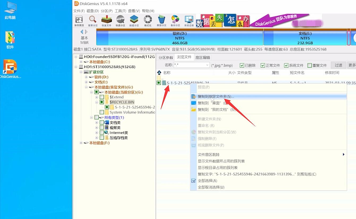Open DiskGenius desktop shortcut icon
This screenshot has height=219, width=356.
pos(10,67)
